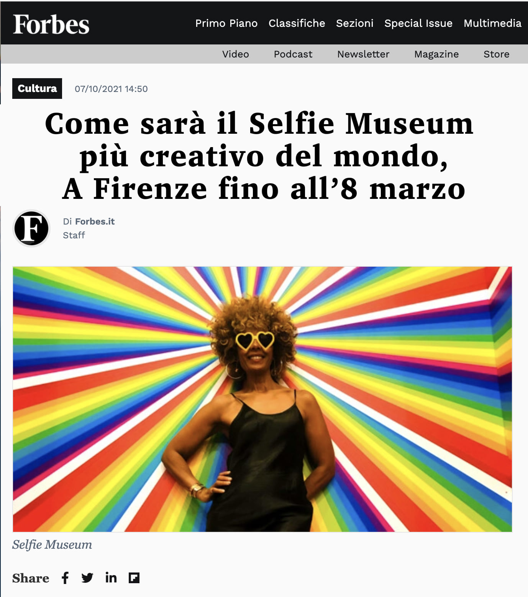This screenshot has width=528, height=597.
Task: Click the Forbes logo in header
Action: click(51, 24)
